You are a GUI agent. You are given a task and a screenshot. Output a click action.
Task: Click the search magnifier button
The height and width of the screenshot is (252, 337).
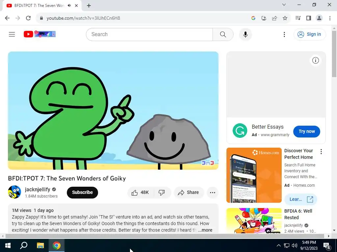223,34
